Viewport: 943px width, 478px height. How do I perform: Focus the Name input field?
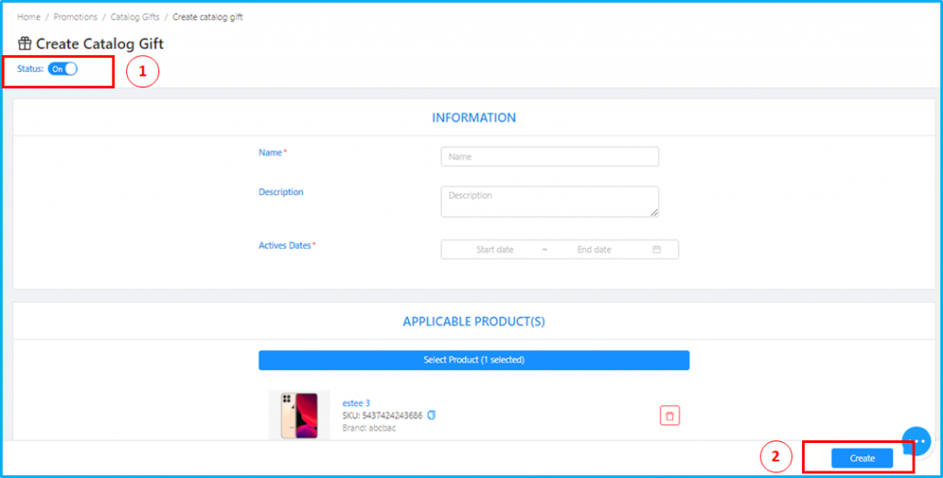(x=550, y=157)
